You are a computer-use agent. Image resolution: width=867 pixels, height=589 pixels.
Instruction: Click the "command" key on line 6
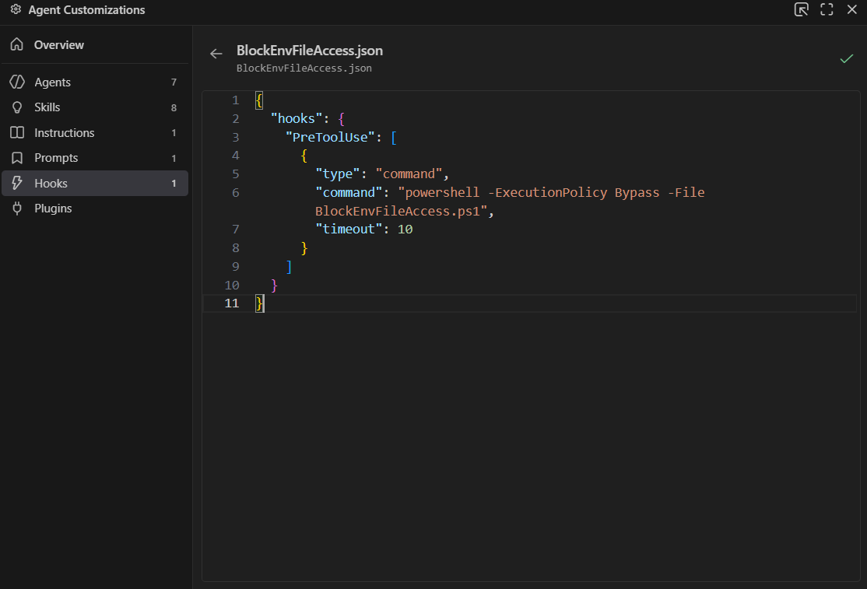(349, 192)
